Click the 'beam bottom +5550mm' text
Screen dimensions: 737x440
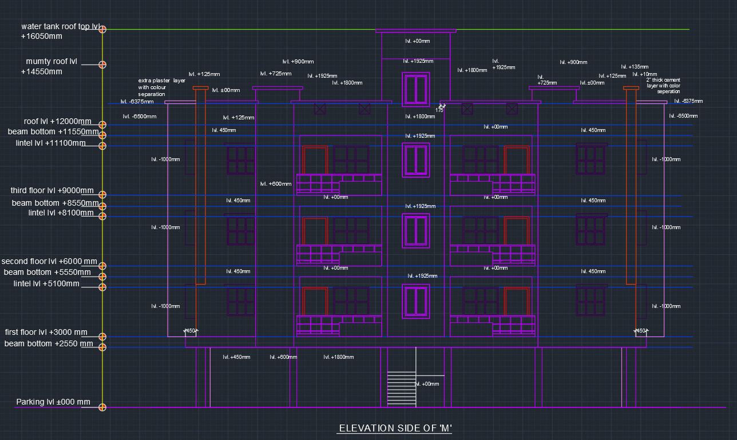(47, 272)
